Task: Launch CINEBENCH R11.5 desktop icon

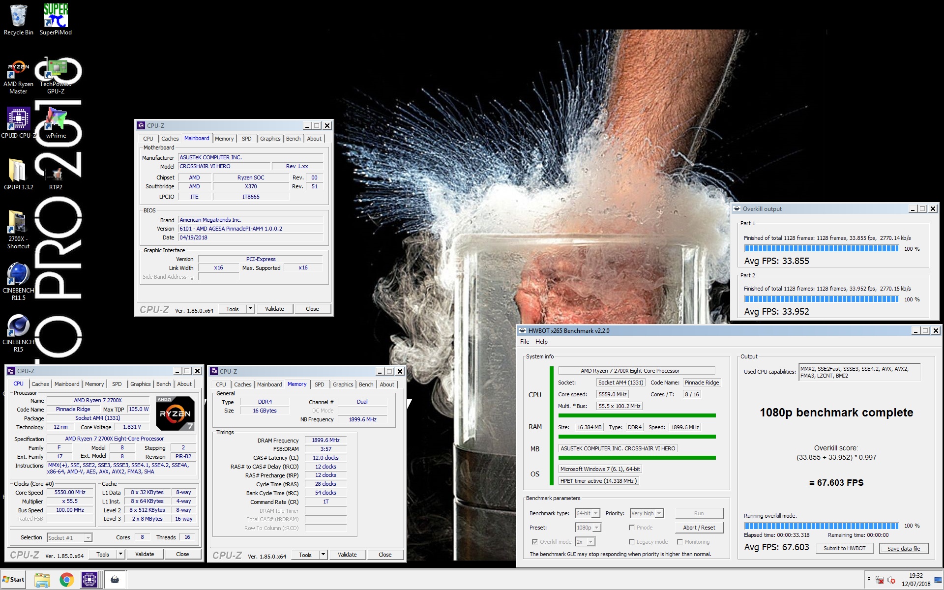Action: coord(18,281)
